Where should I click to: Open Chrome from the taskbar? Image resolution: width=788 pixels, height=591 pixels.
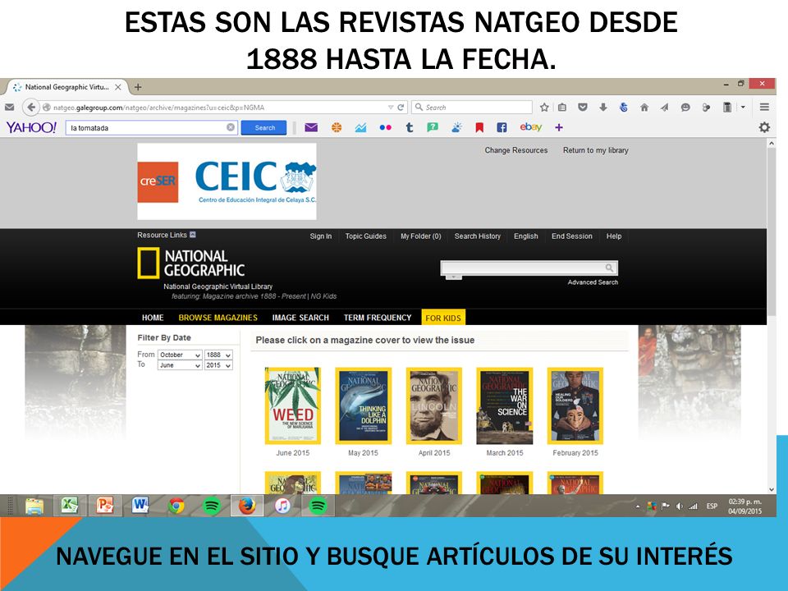176,506
